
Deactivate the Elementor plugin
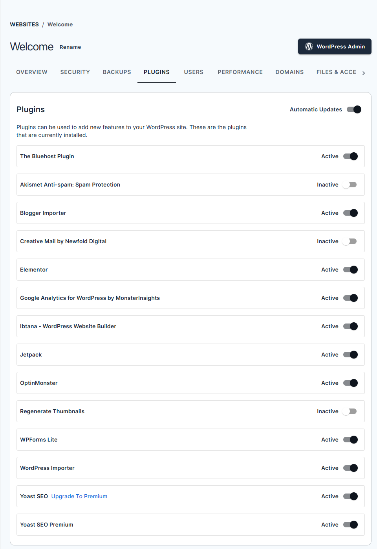point(351,270)
